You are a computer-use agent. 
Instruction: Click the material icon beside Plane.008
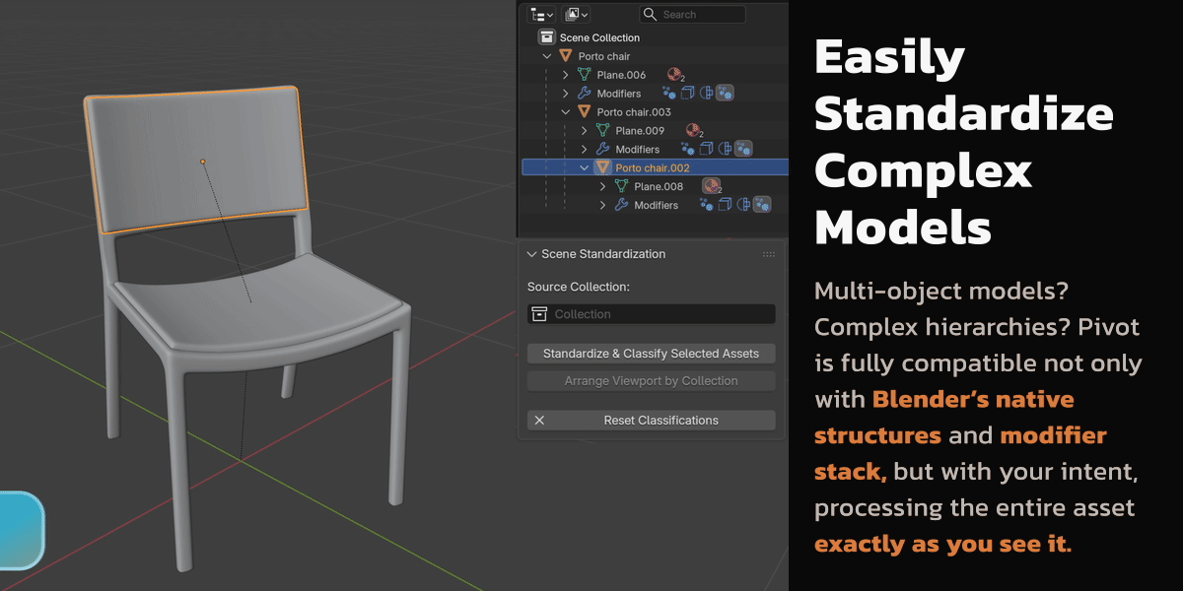[x=711, y=186]
